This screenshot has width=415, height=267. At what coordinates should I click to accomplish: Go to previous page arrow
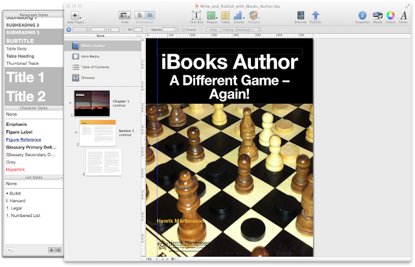(x=163, y=259)
